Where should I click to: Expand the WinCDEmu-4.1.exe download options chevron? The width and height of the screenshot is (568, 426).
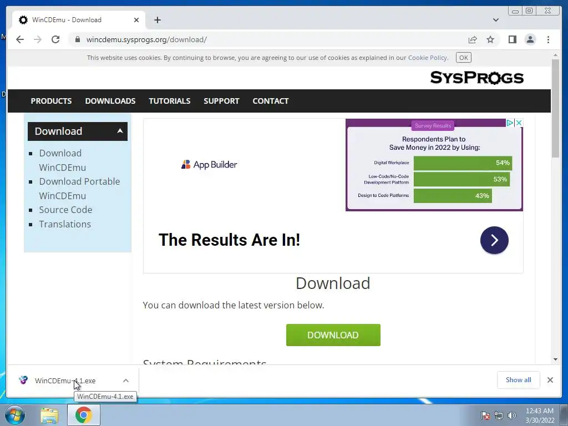126,381
